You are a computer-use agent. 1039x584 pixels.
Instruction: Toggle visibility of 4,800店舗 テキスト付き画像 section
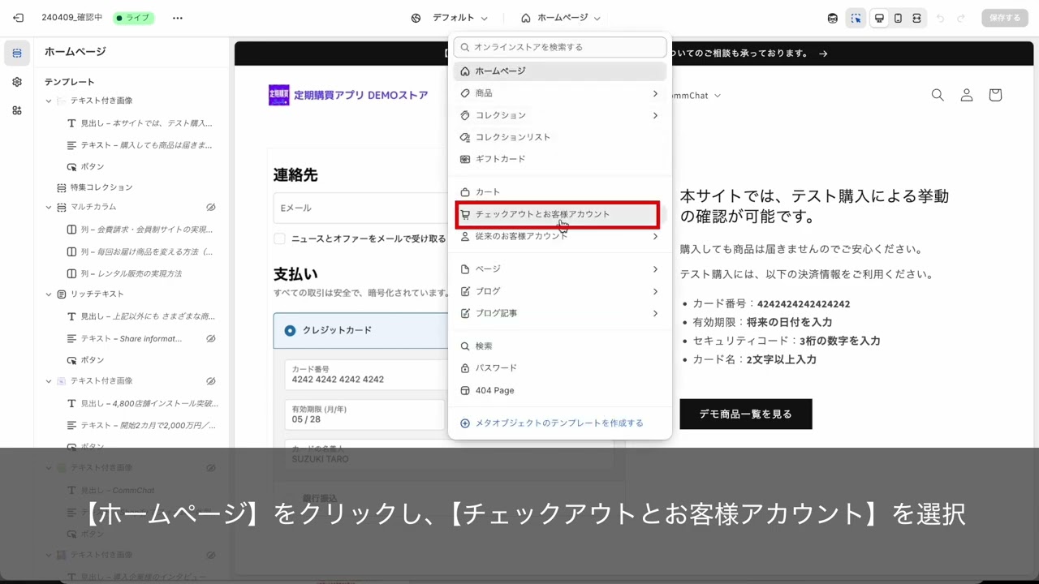[211, 381]
